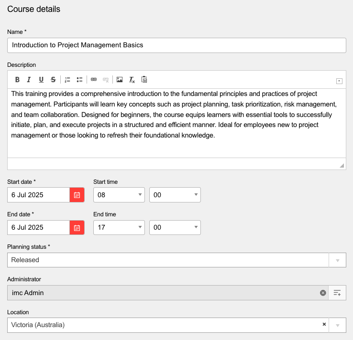Collapse the description editor toolbar
The image size is (353, 340).
(x=339, y=81)
